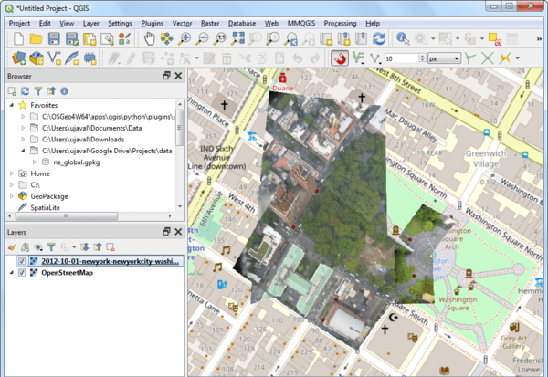
Task: Open the Layer menu
Action: [90, 24]
